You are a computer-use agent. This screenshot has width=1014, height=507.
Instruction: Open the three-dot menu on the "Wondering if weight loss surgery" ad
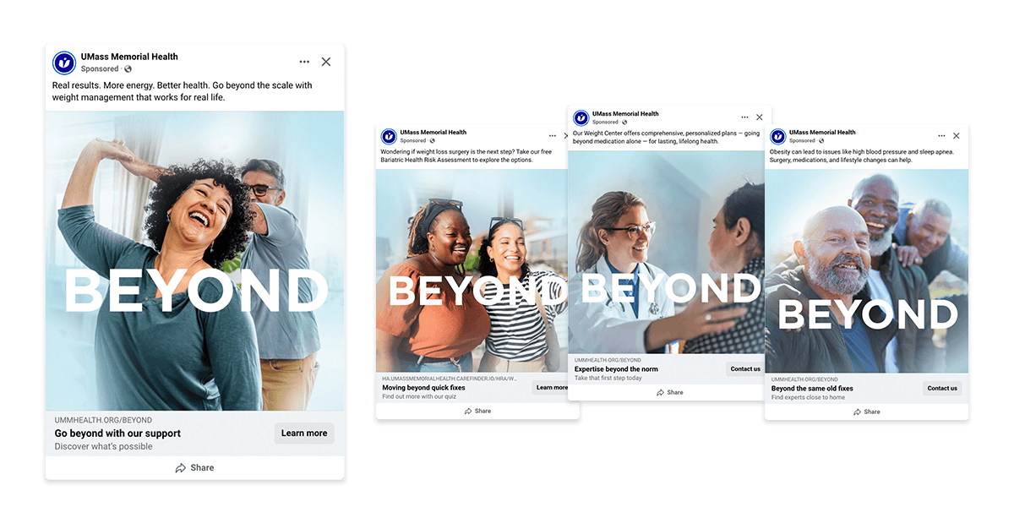(553, 135)
